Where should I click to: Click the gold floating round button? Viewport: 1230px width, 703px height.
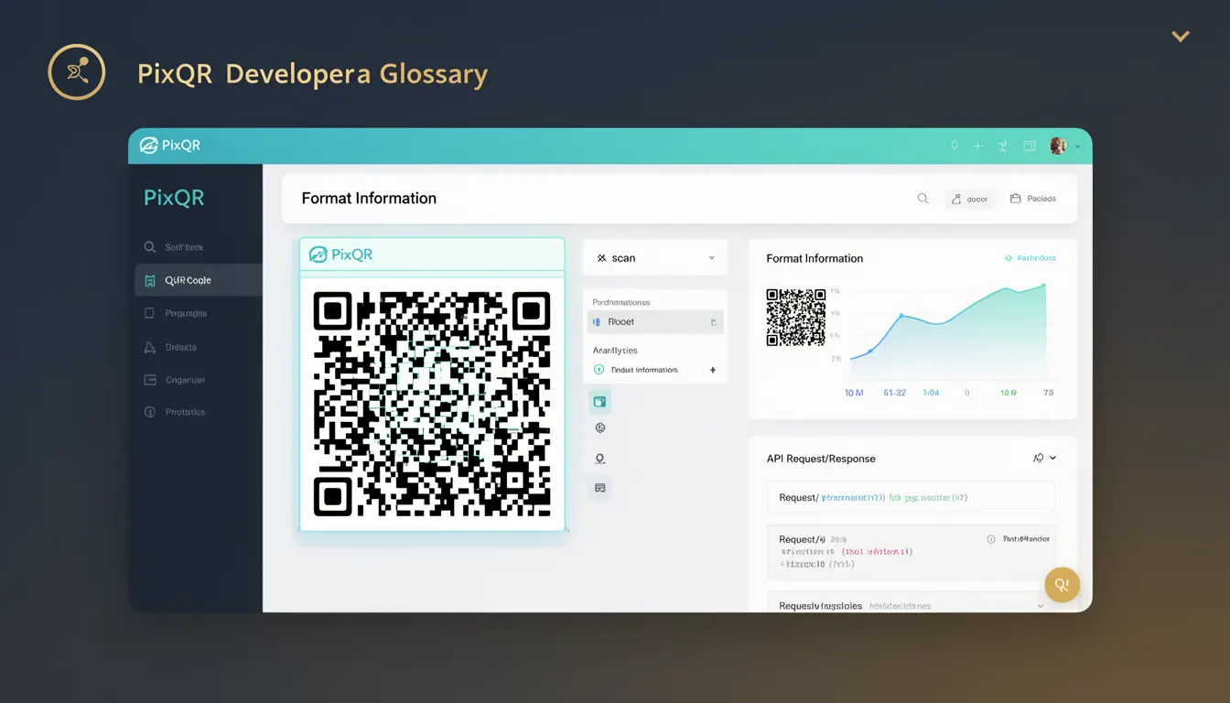tap(1063, 584)
